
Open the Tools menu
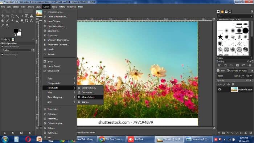[x=54, y=7]
